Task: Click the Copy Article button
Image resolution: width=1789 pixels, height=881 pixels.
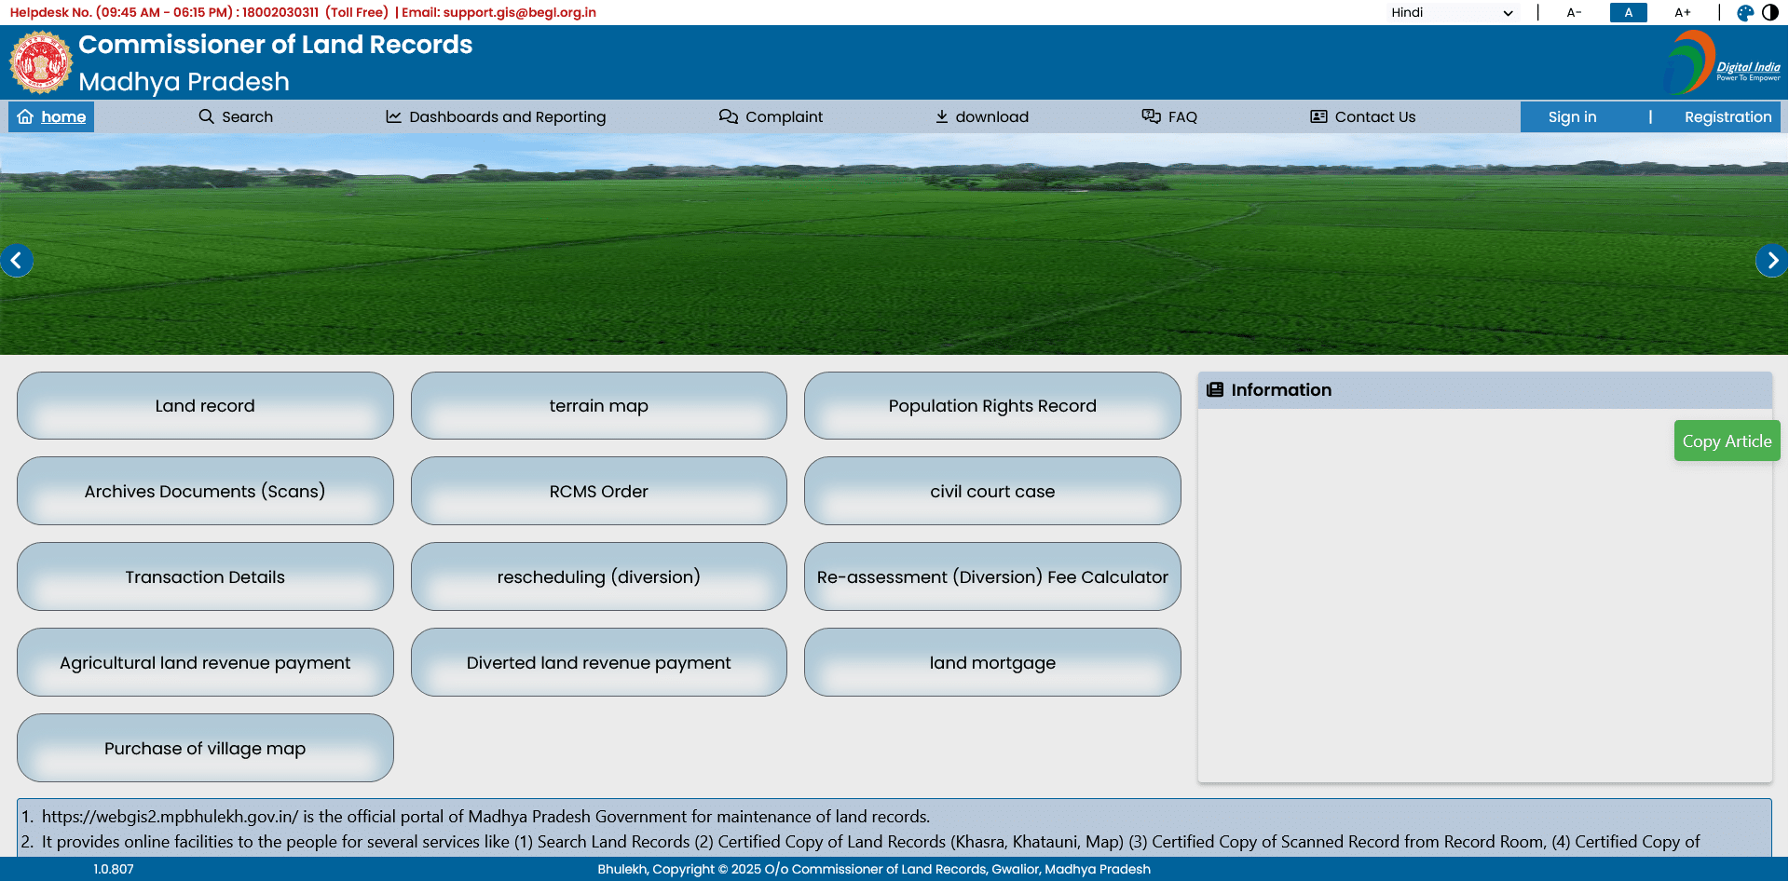Action: (x=1726, y=440)
